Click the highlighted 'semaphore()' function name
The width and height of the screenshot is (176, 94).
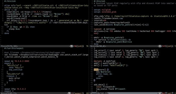(x=100, y=70)
